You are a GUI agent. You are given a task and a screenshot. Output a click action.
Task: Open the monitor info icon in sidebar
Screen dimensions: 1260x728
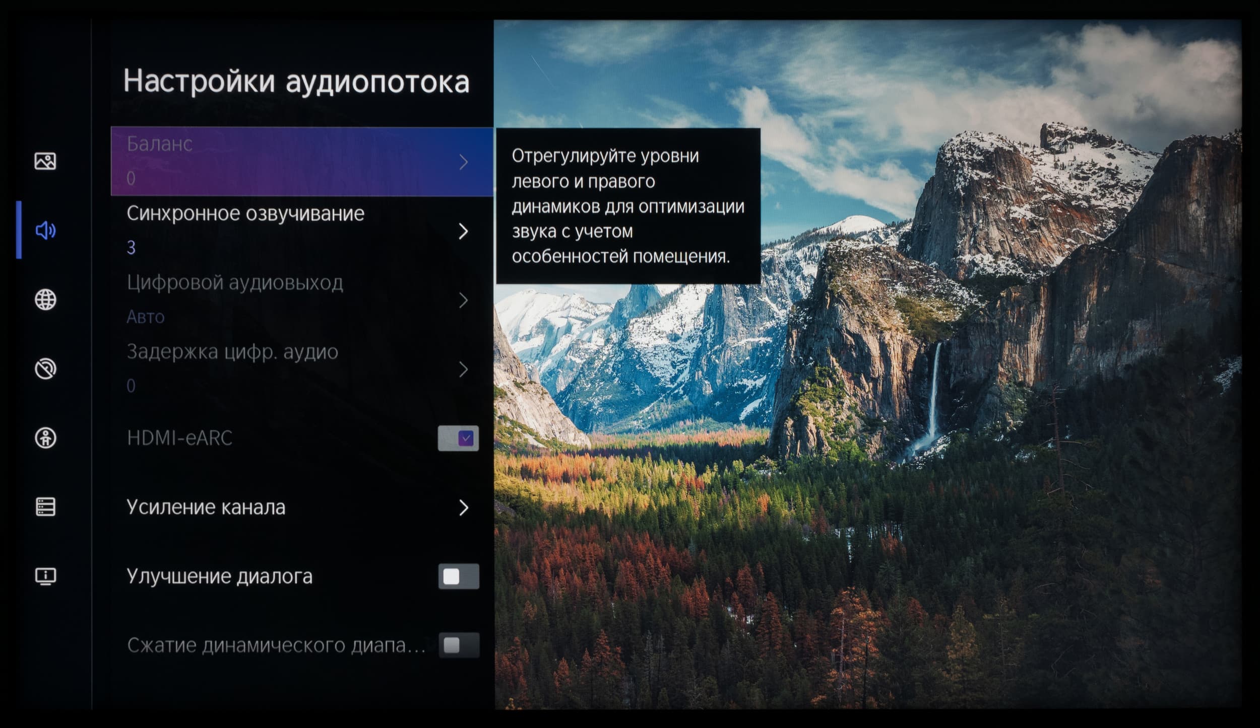click(x=45, y=576)
